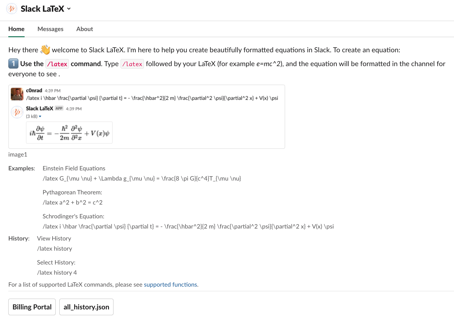The image size is (454, 322).
Task: Open the Slack LaTeX title dropdown chevron
Action: pyautogui.click(x=69, y=9)
